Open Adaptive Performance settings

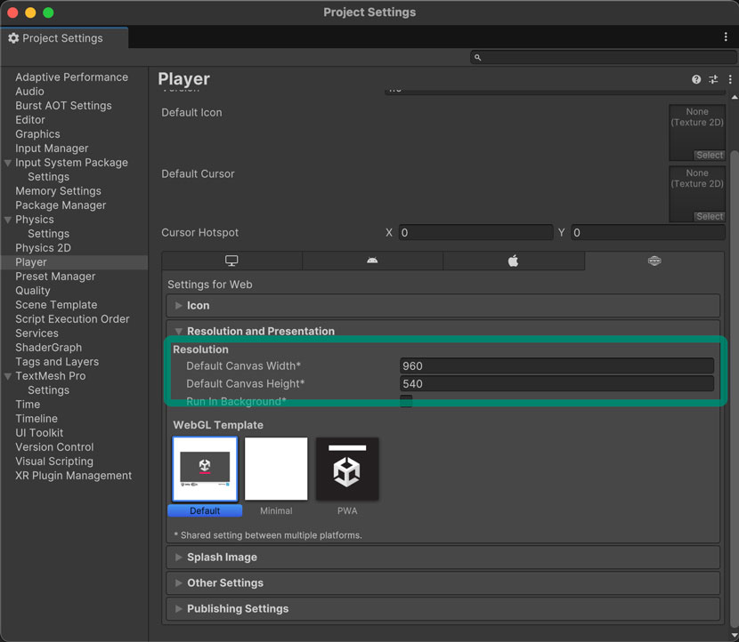[x=71, y=77]
